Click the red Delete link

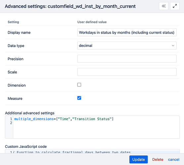pyautogui.click(x=158, y=159)
